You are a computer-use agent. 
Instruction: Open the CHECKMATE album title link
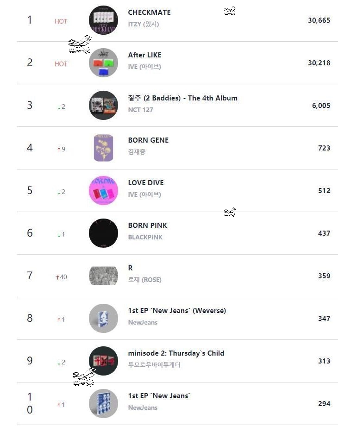(149, 13)
